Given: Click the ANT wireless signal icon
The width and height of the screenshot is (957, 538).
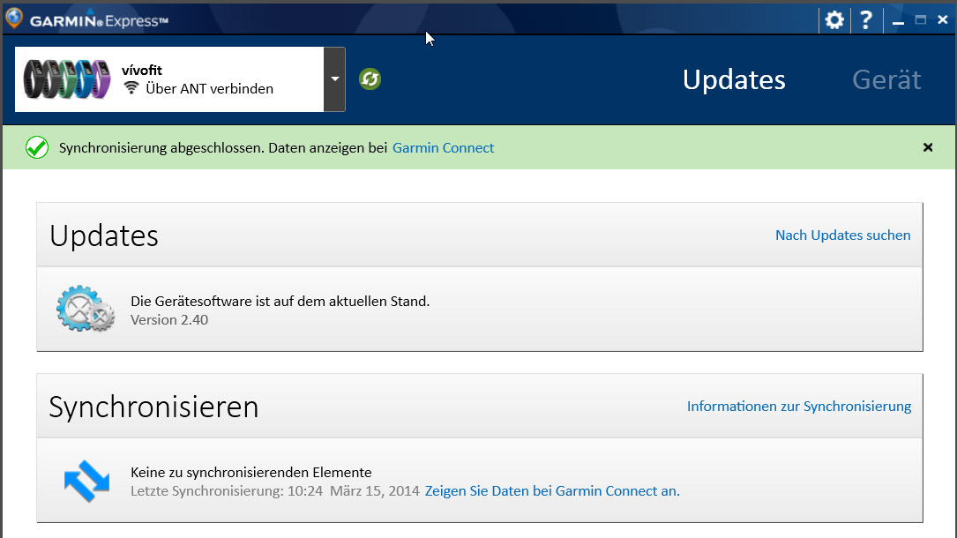Looking at the screenshot, I should pyautogui.click(x=131, y=88).
